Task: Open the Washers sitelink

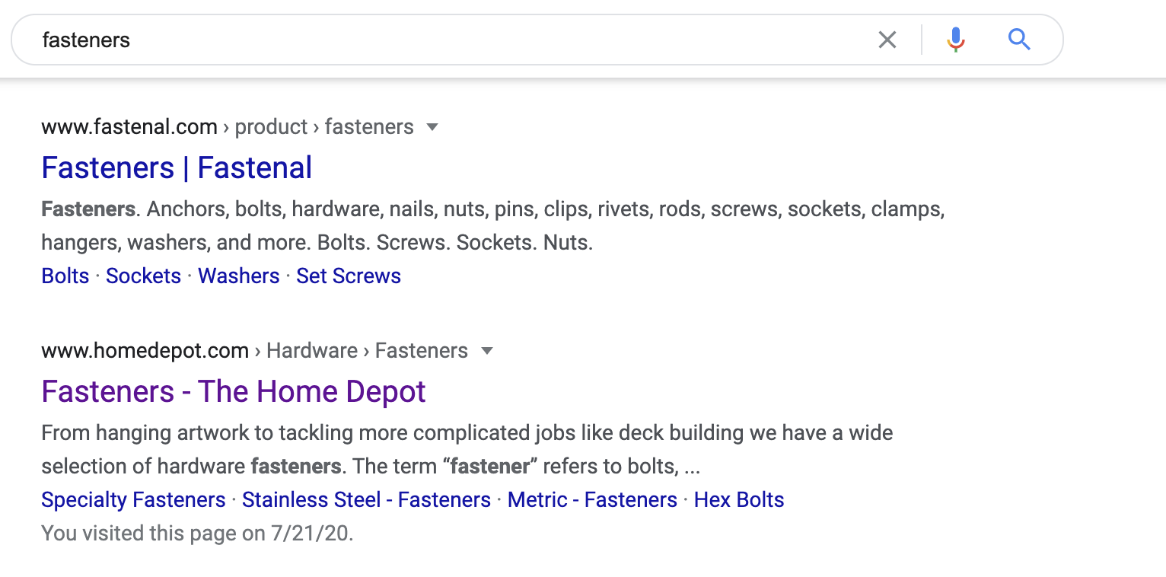Action: click(239, 276)
